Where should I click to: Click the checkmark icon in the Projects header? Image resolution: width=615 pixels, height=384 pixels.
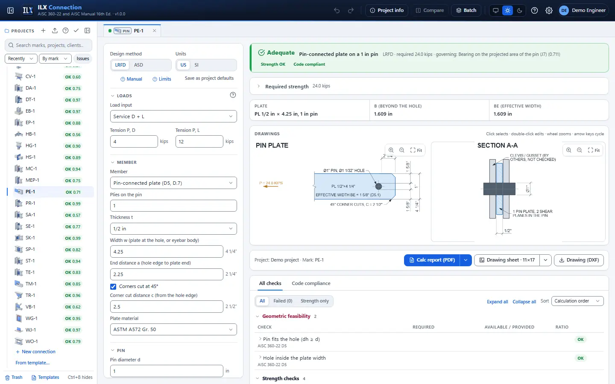[76, 31]
